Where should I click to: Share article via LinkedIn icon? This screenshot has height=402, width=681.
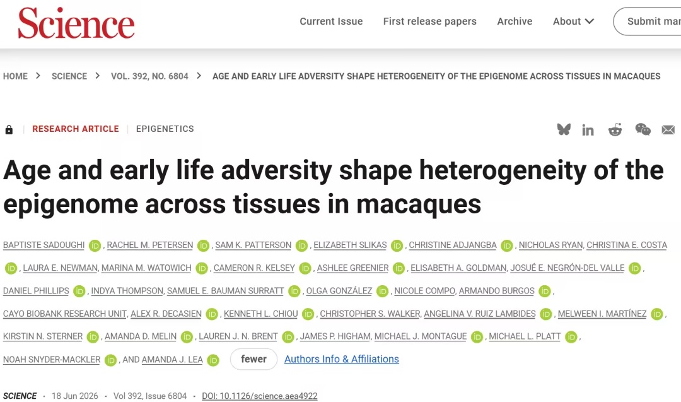[x=588, y=130]
